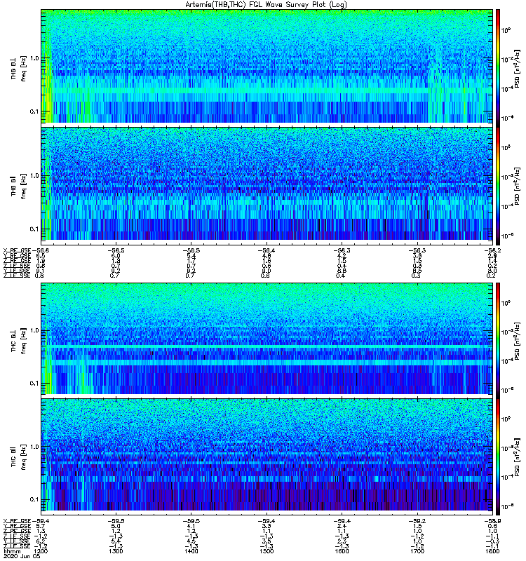526x561 pixels.
Task: Click the X_RE_GSE value "-58.2"
Action: [x=492, y=250]
